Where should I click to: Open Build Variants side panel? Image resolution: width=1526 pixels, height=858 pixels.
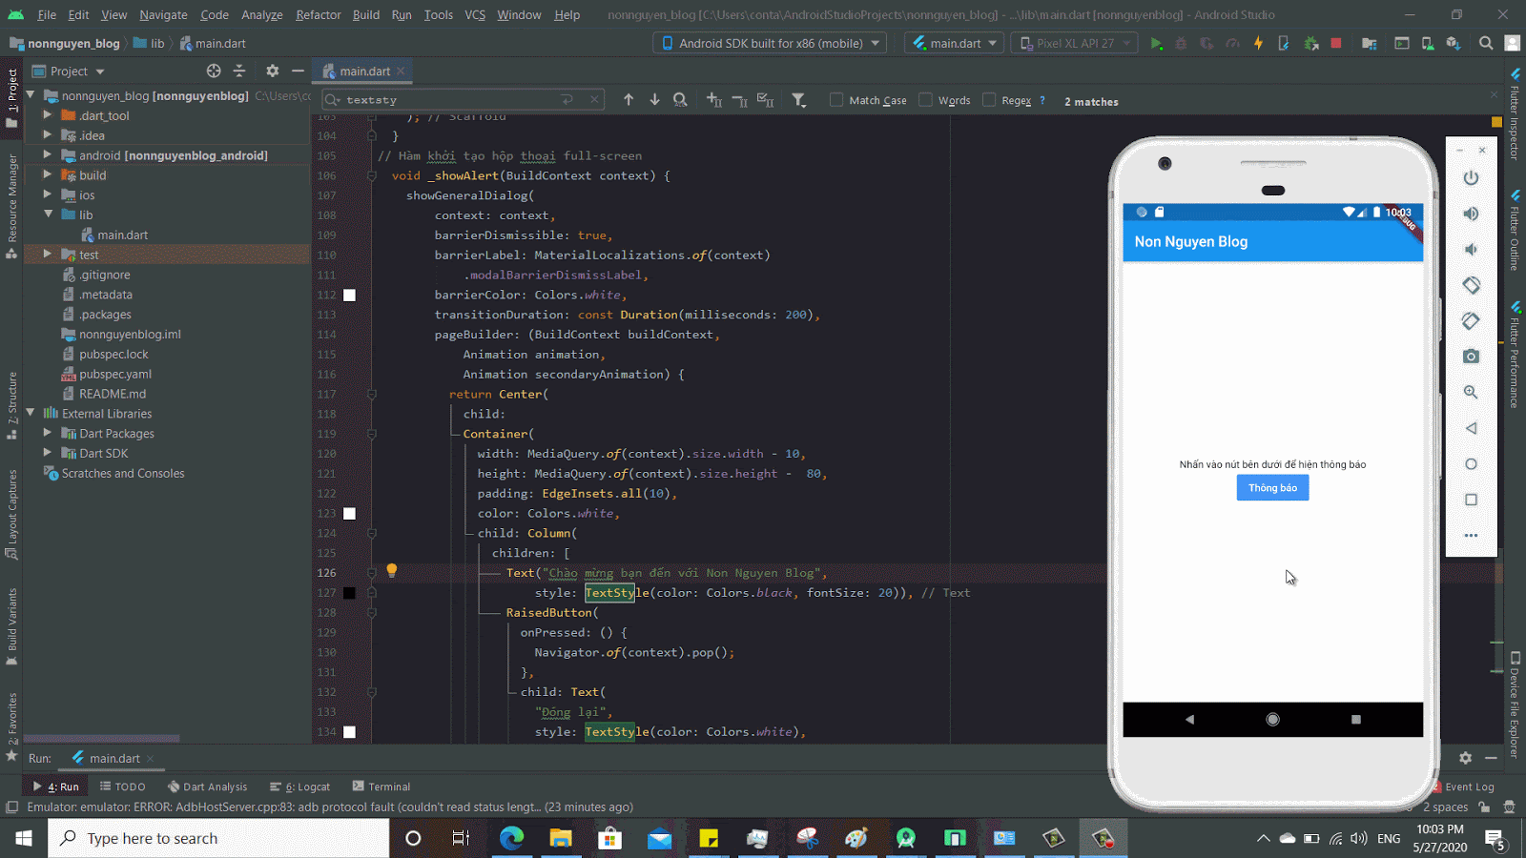[11, 626]
